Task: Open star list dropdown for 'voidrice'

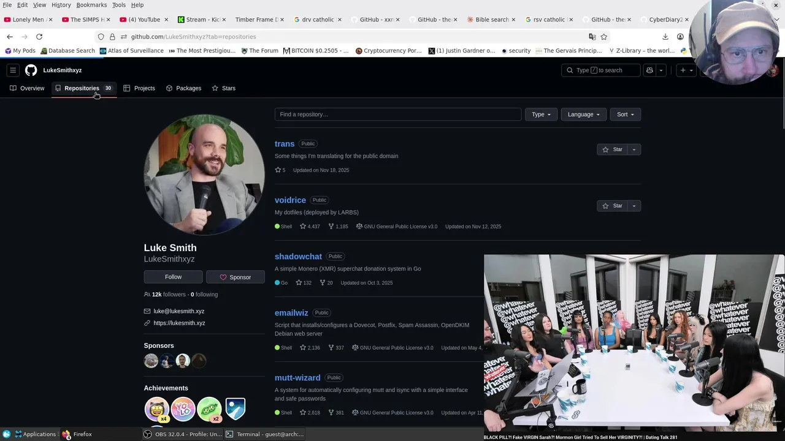Action: [634, 206]
